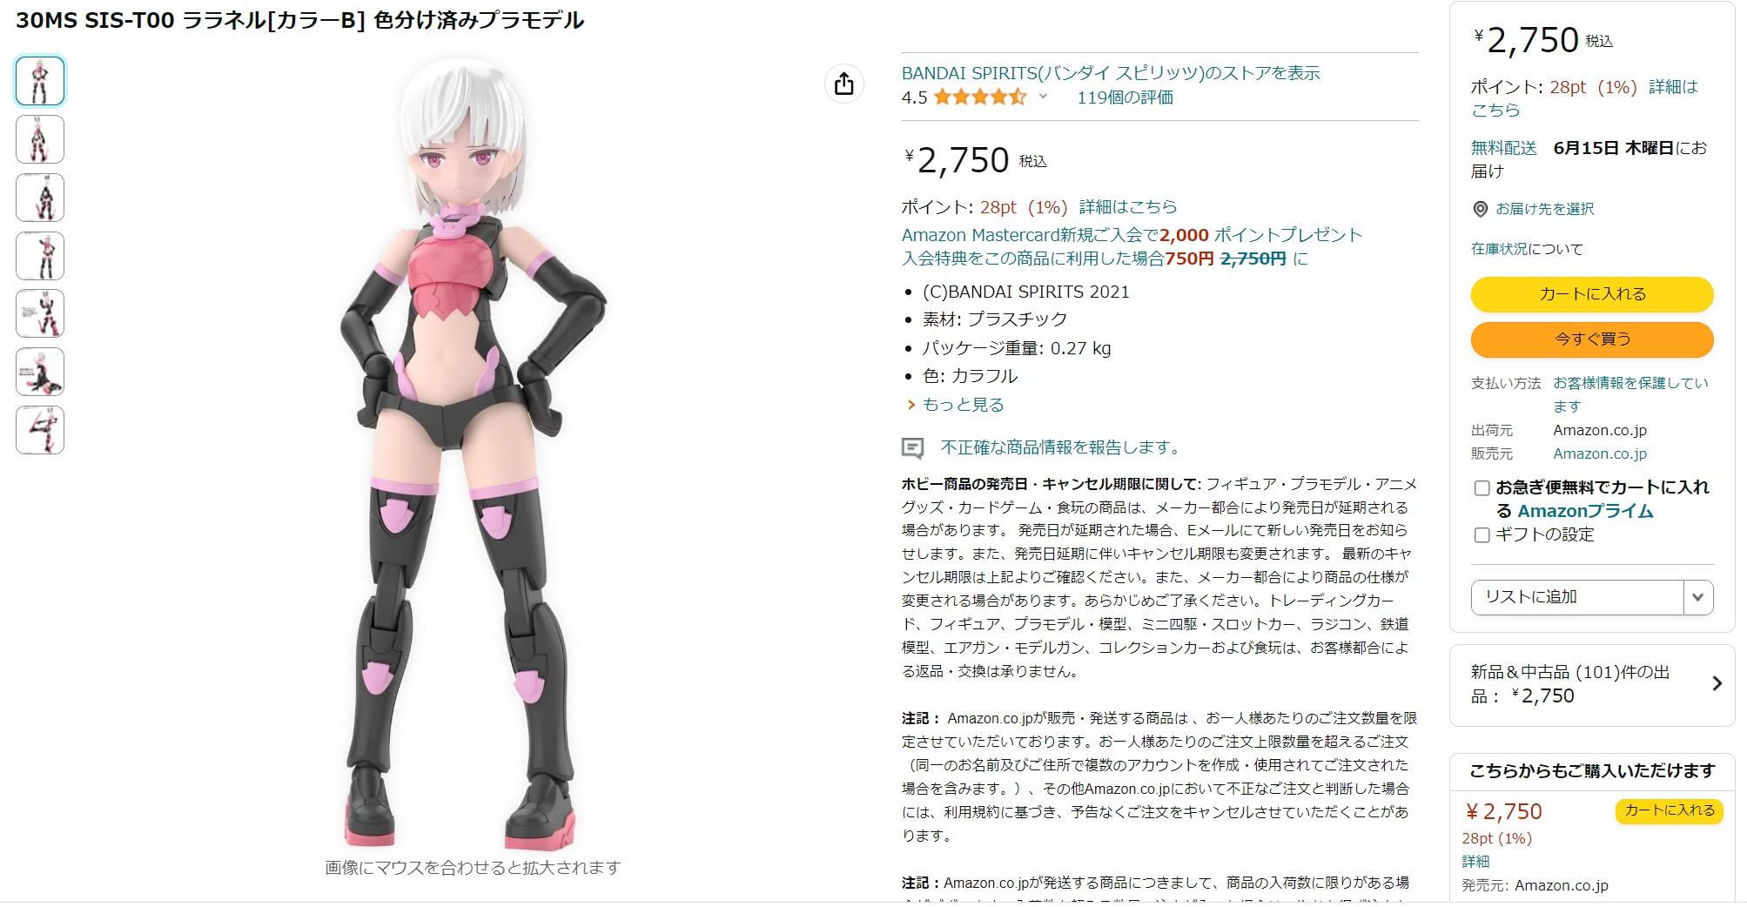Open the 在庫状況について link
Screen dimensions: 1747x907
click(x=1527, y=249)
